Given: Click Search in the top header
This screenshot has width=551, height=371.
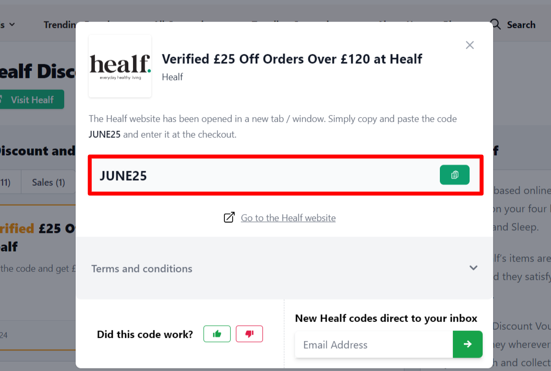Looking at the screenshot, I should click(x=520, y=24).
